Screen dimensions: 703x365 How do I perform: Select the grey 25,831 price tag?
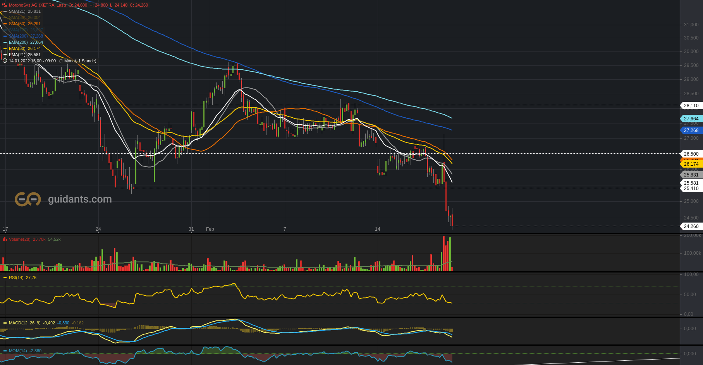[x=691, y=175]
